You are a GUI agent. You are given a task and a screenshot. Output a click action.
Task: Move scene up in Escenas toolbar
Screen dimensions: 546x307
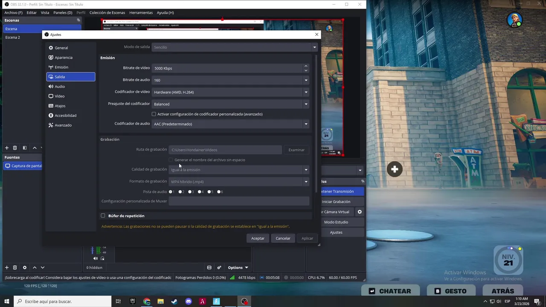click(x=35, y=148)
